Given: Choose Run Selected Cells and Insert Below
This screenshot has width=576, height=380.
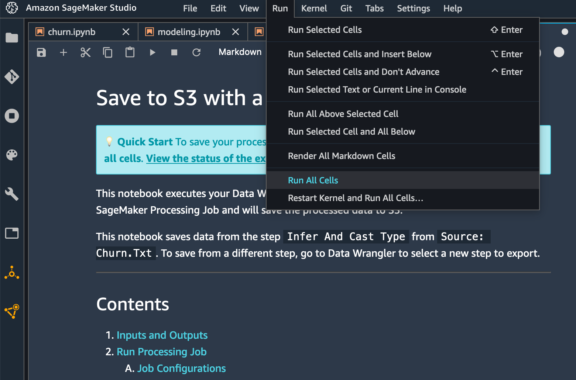Looking at the screenshot, I should tap(403, 54).
